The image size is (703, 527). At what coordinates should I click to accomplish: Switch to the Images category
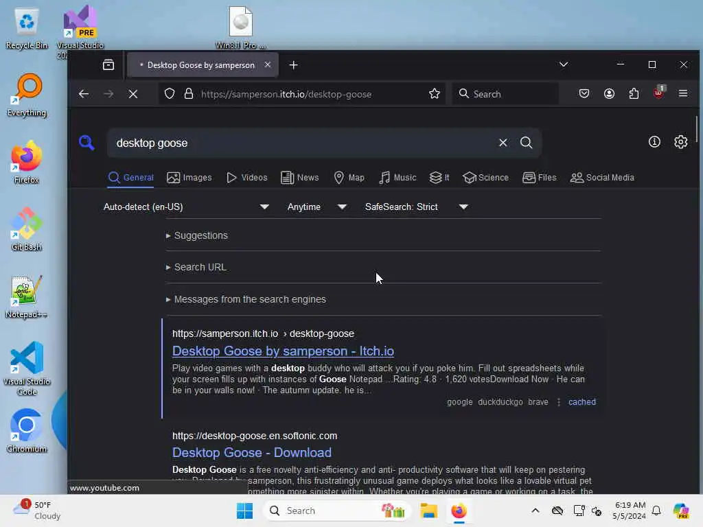[189, 178]
